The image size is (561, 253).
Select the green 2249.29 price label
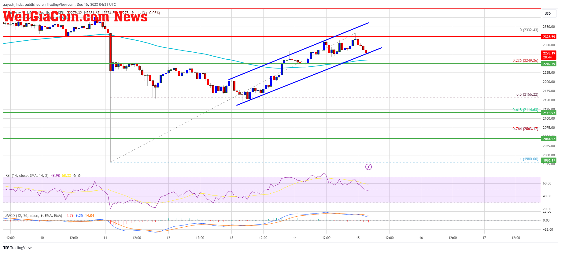point(549,64)
